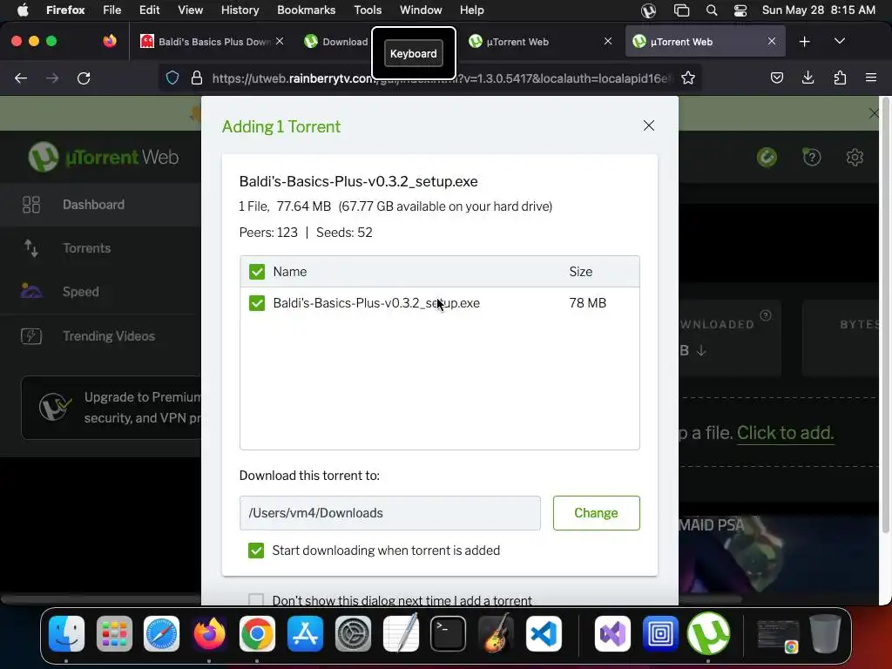This screenshot has height=669, width=892.
Task: Open Launchpad from the Dock
Action: [x=114, y=634]
